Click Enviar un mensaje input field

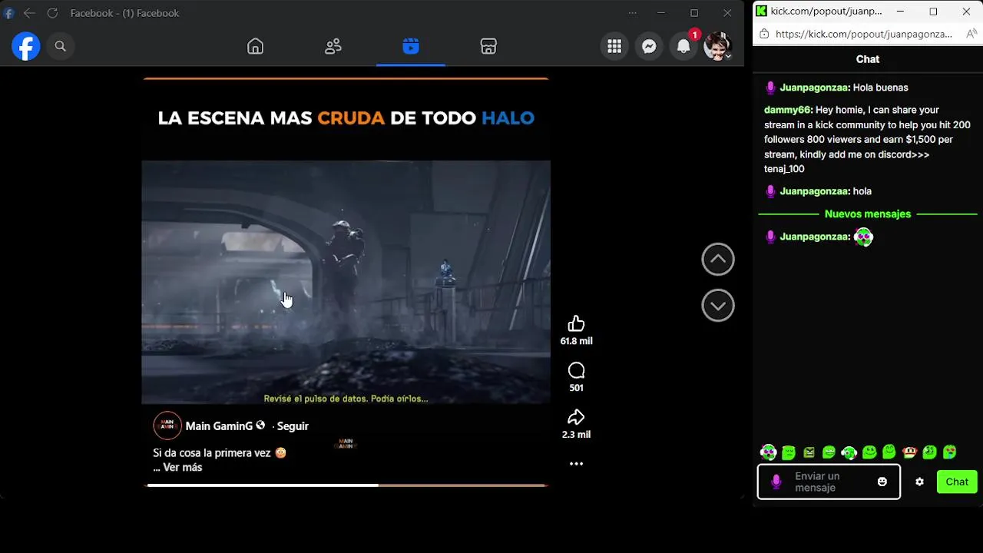(829, 482)
